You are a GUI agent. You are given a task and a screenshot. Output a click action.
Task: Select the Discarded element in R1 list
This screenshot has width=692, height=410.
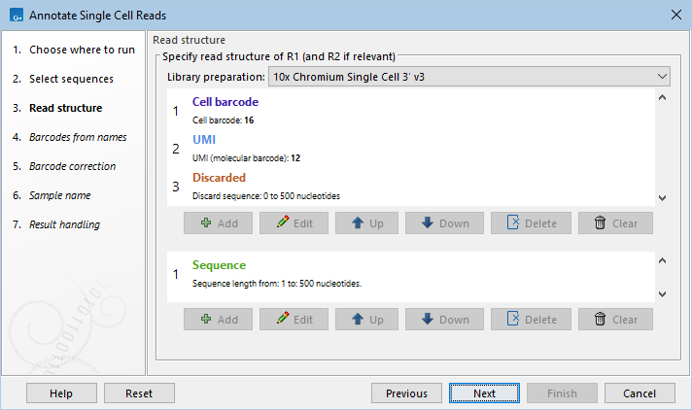pos(219,178)
